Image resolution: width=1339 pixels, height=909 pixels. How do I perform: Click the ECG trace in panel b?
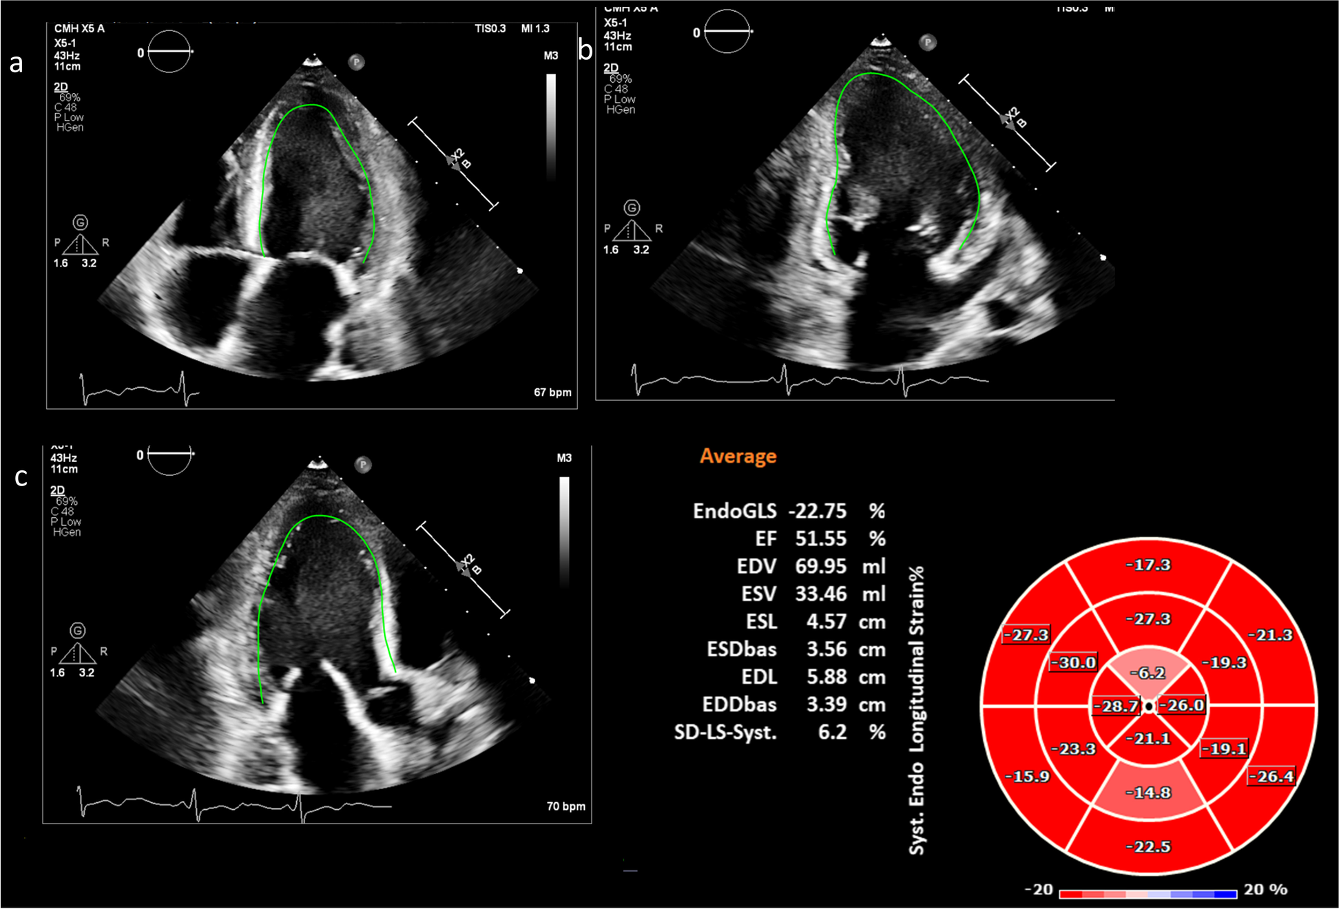click(x=809, y=380)
